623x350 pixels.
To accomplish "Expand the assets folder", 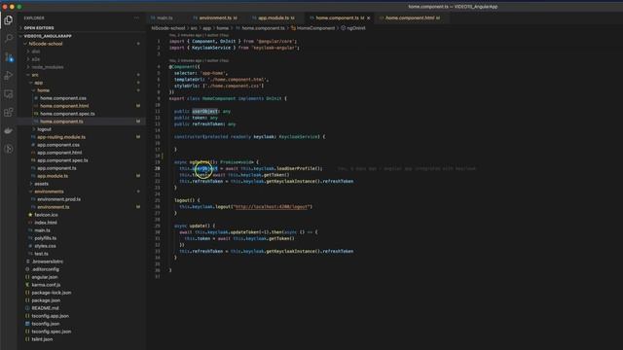I will point(41,184).
